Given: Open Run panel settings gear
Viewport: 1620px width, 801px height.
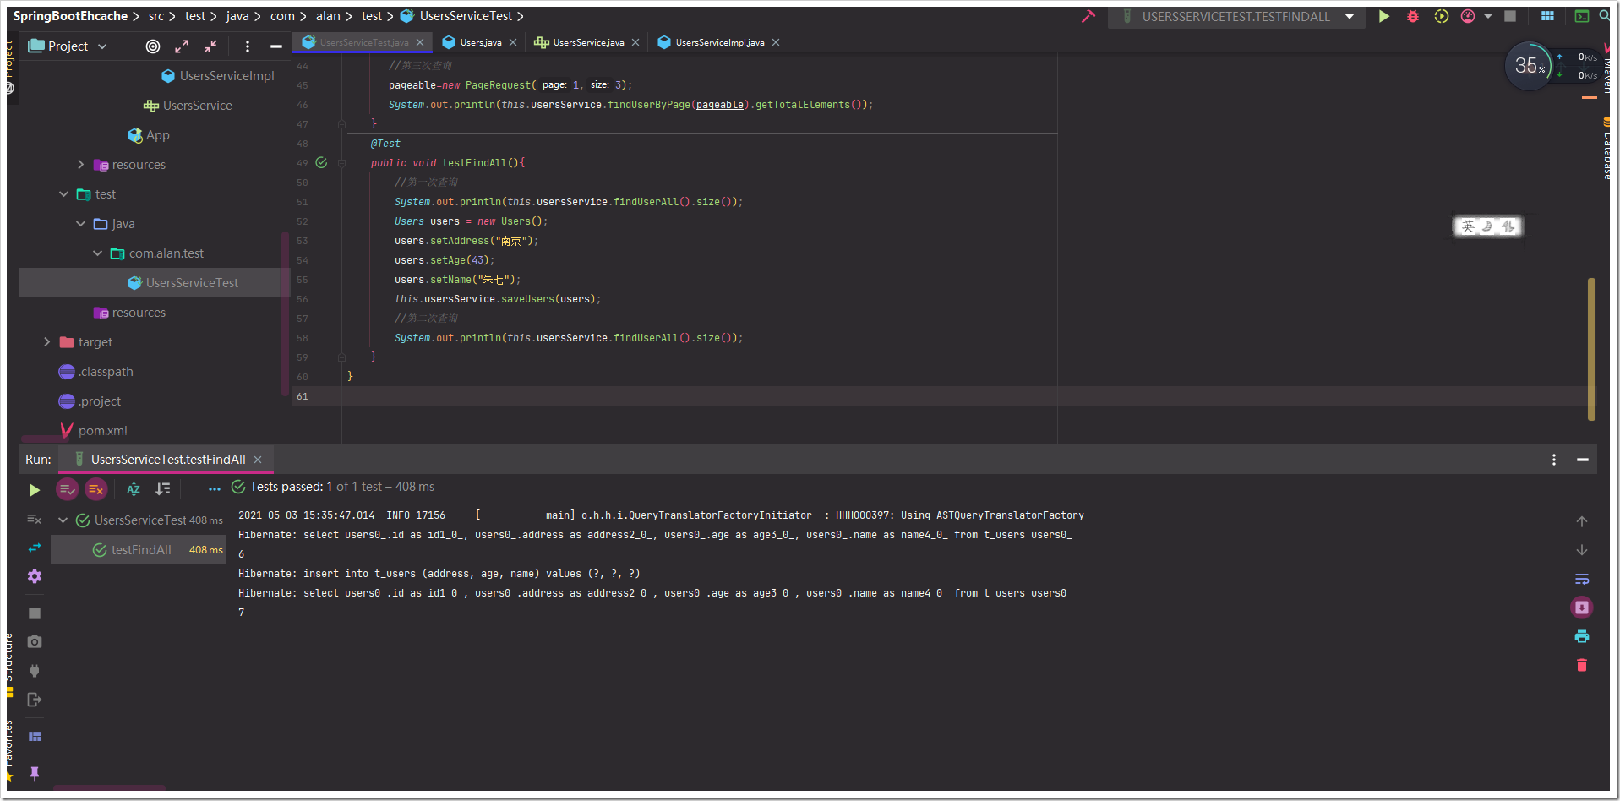Looking at the screenshot, I should [34, 576].
